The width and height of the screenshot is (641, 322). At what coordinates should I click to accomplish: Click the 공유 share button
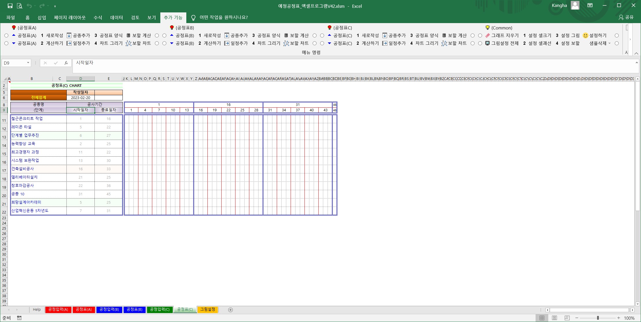pos(626,17)
